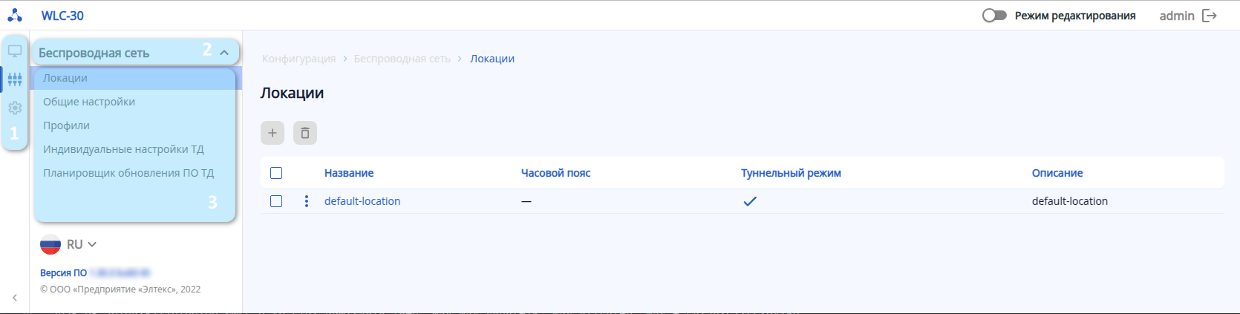Viewport: 1240px width, 314px height.
Task: Select the configuration sliders icon in sidebar
Action: pos(15,79)
